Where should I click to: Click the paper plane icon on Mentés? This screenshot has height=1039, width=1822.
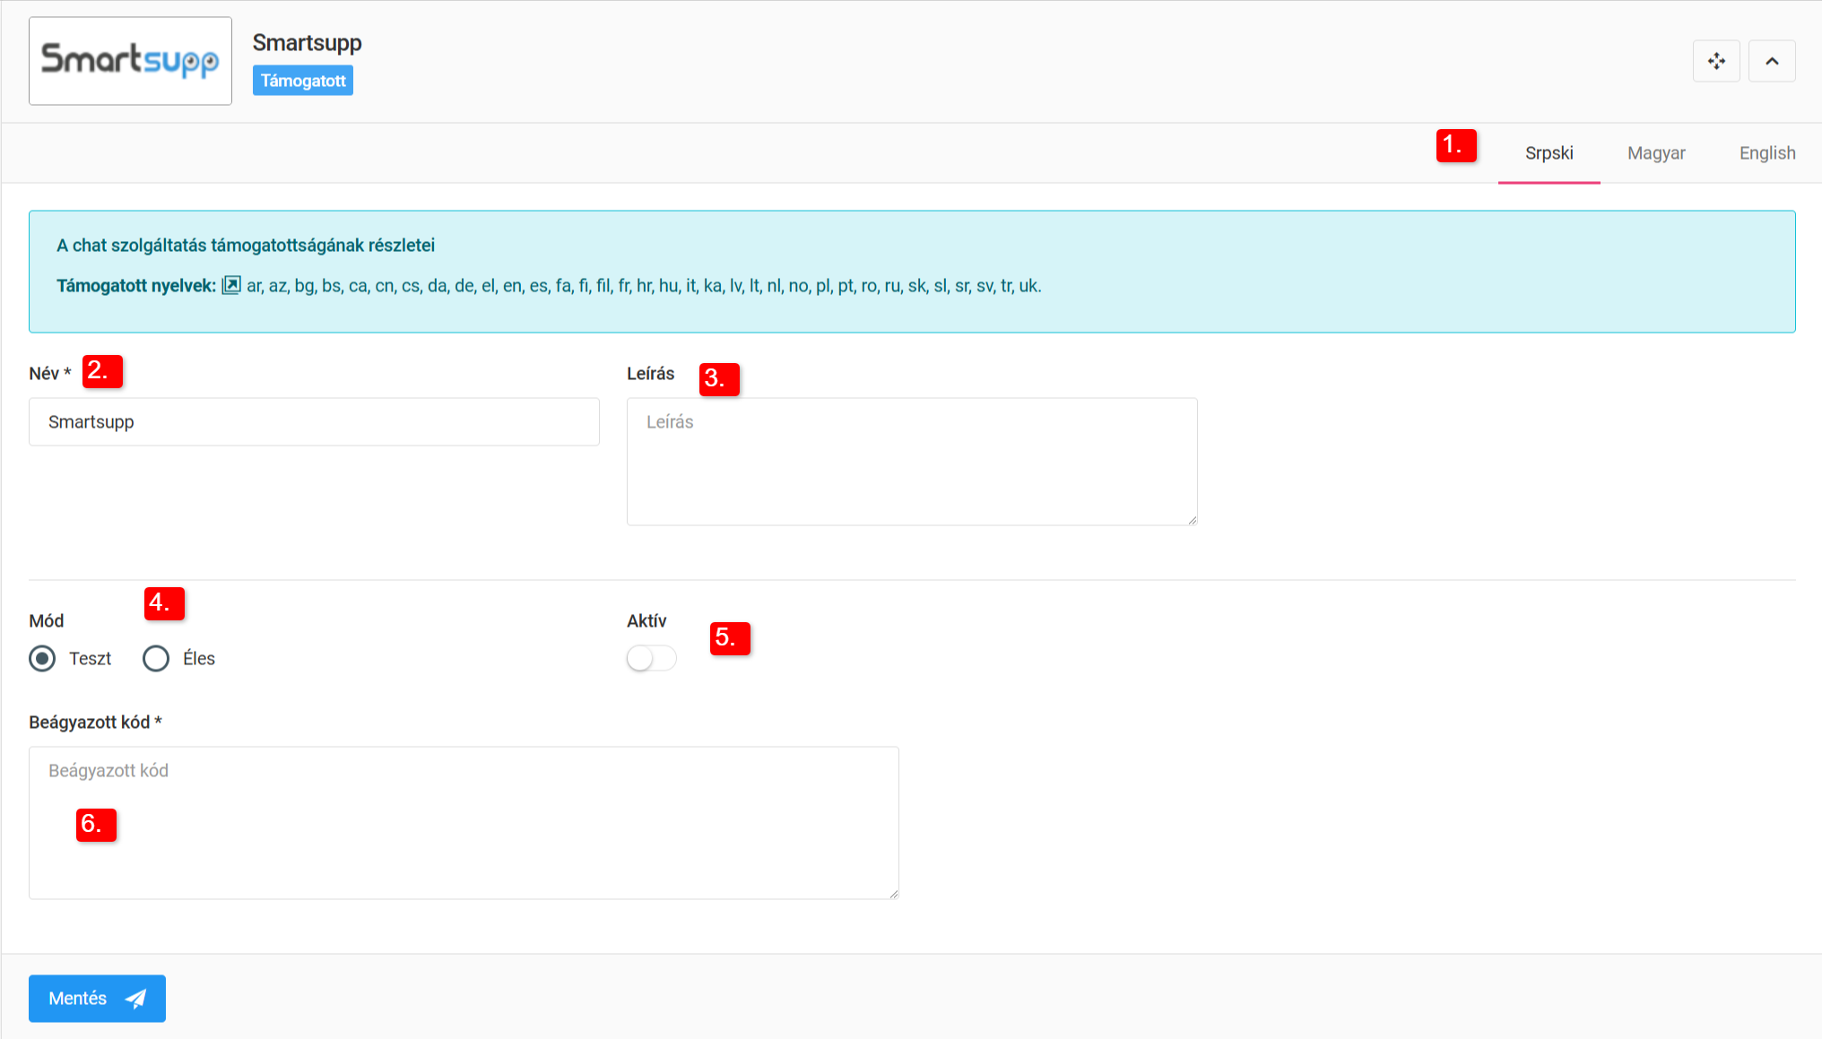point(136,999)
